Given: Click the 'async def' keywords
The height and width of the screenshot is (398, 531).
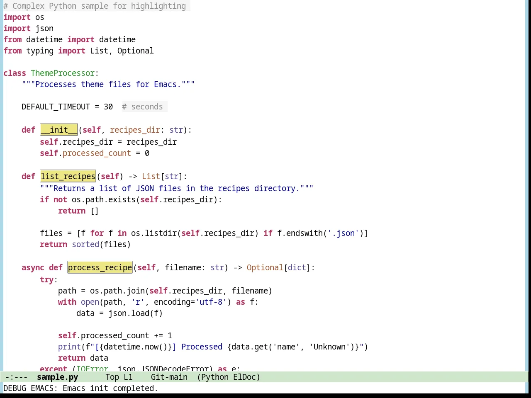Looking at the screenshot, I should point(42,267).
